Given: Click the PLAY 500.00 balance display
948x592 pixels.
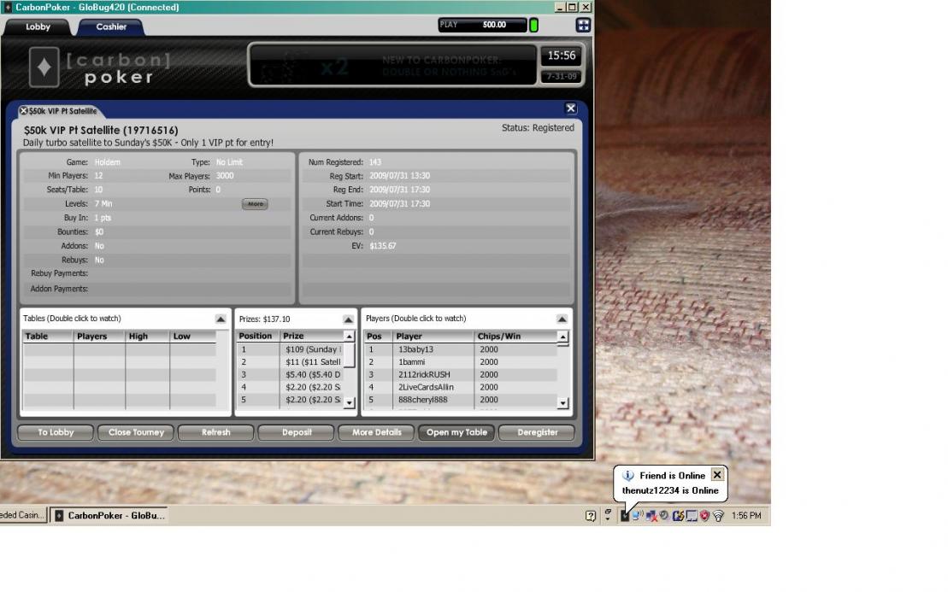Looking at the screenshot, I should pos(482,25).
